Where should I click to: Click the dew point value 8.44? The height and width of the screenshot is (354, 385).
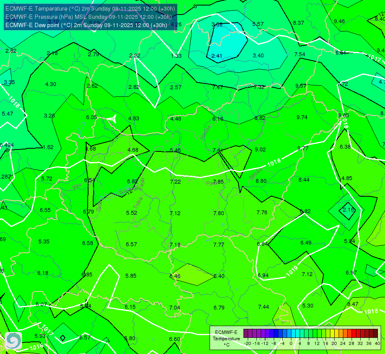[304, 180]
